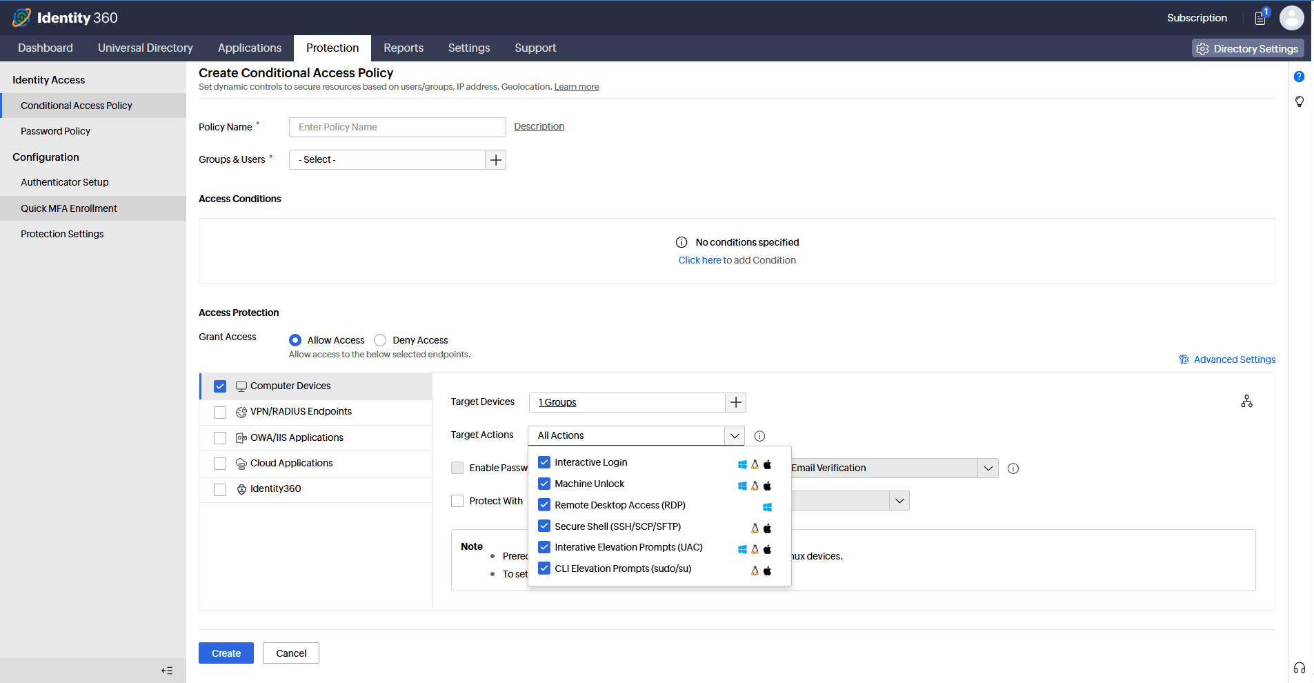Check the VPN/RADIUS Endpoints checkbox
This screenshot has height=683, width=1314.
(220, 413)
